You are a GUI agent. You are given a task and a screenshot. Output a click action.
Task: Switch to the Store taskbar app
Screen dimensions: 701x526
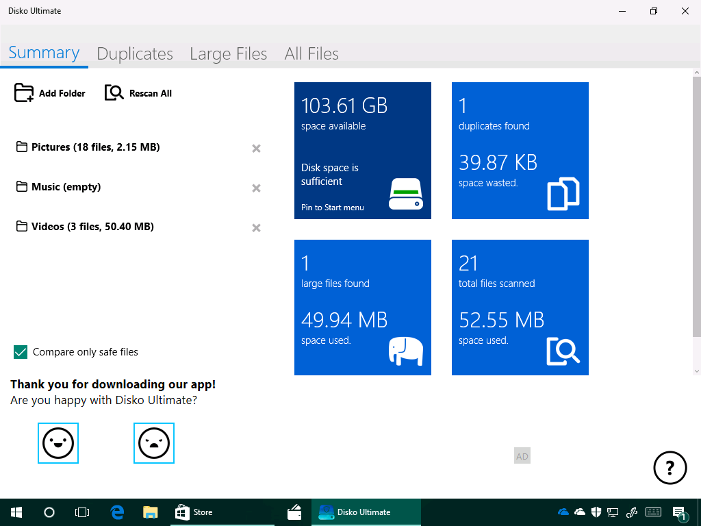click(222, 512)
